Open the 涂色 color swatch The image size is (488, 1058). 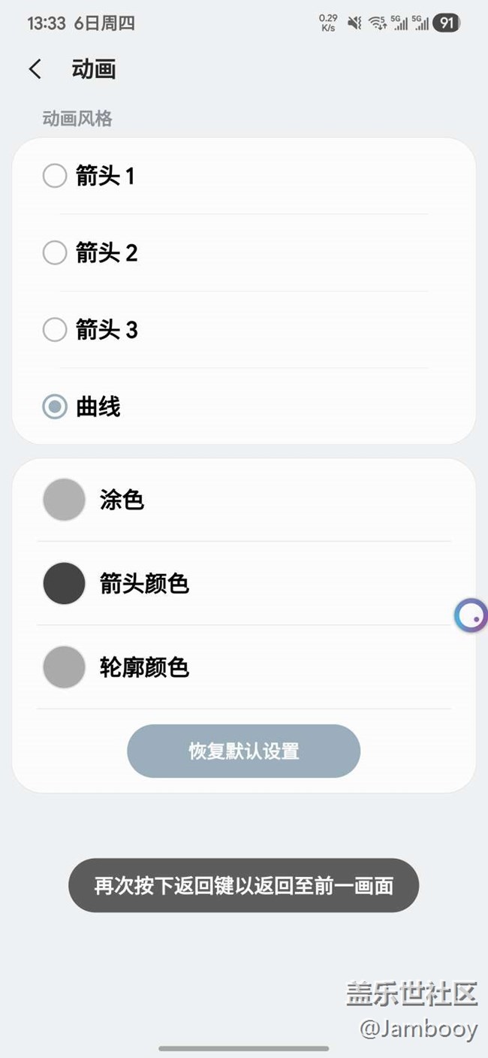click(x=64, y=500)
